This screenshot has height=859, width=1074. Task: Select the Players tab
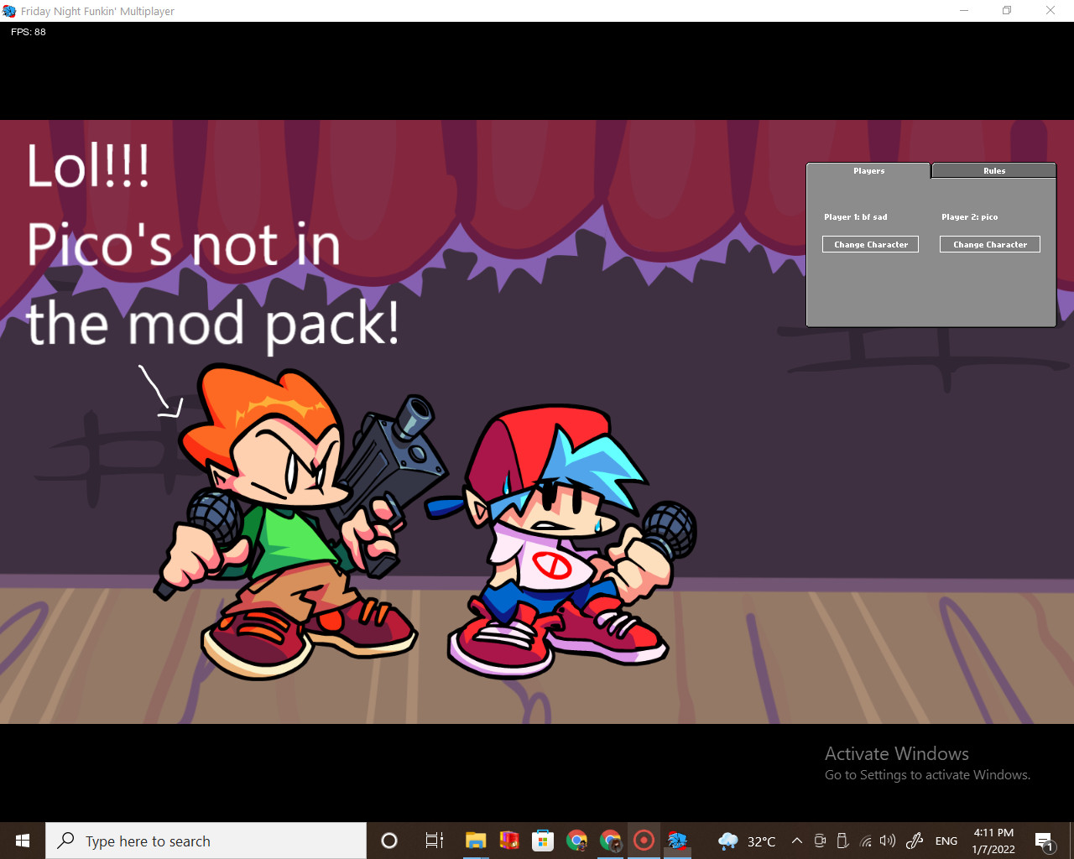(868, 170)
